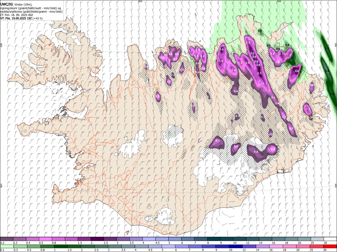Click the 2.5 label in the lower legend row
Viewport: 337px width, 252px height.
coord(97,250)
